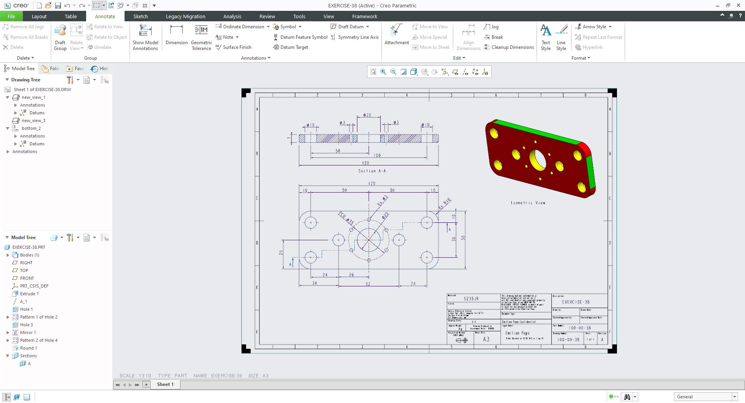Click the Zoom In magnifier icon
This screenshot has width=745, height=403.
point(383,72)
